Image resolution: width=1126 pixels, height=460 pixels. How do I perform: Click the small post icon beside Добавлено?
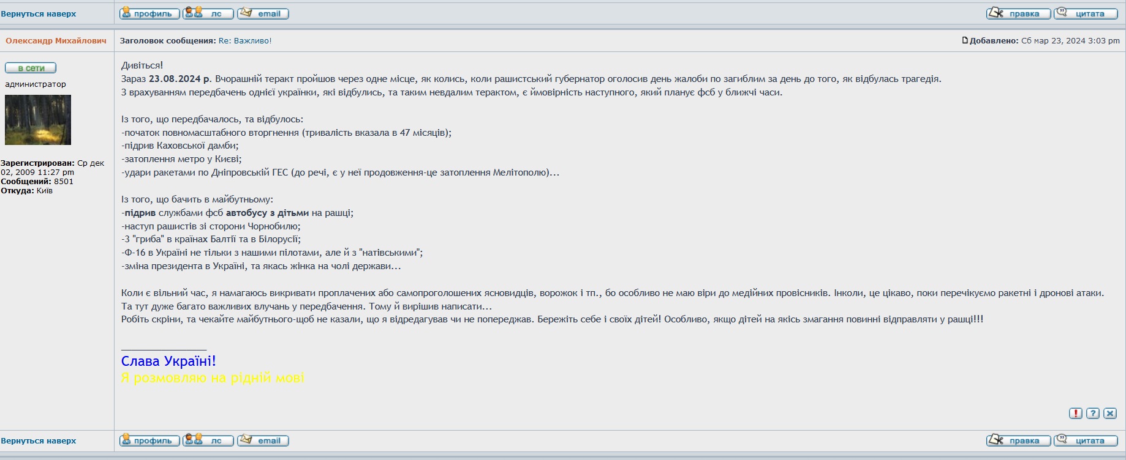tap(965, 41)
